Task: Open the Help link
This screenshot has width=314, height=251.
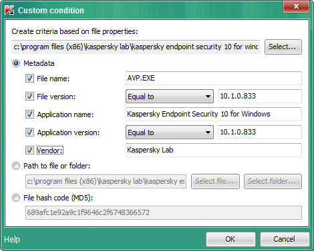Action: pyautogui.click(x=12, y=240)
